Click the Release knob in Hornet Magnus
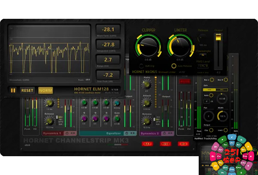Image resolution: width=258 pixels, height=175 pixels. click(203, 38)
